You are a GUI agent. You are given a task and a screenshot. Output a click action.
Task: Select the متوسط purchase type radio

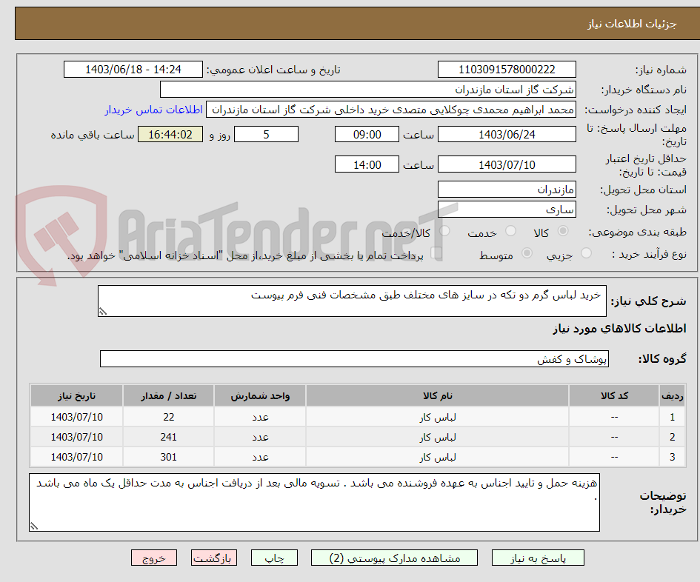pos(527,253)
